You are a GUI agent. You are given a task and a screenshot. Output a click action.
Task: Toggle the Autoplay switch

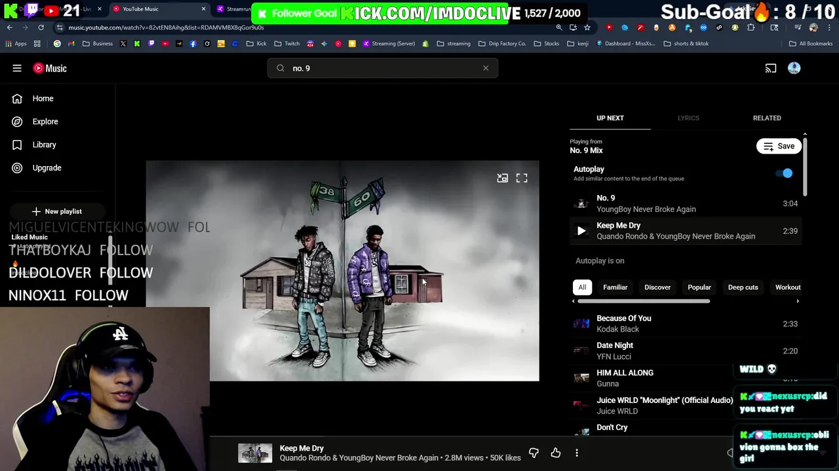pyautogui.click(x=784, y=173)
